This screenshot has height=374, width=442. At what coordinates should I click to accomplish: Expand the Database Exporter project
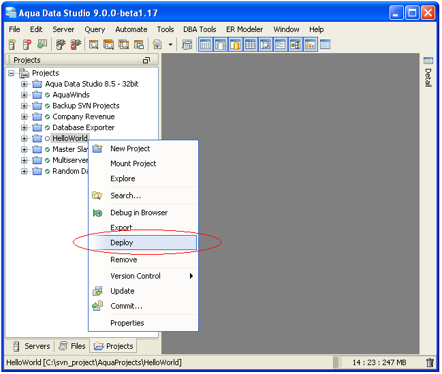pos(25,128)
